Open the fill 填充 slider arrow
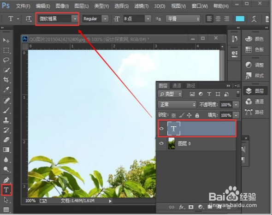272x215 pixels. tap(236, 115)
